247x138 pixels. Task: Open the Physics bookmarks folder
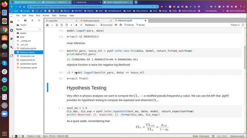tap(89, 11)
